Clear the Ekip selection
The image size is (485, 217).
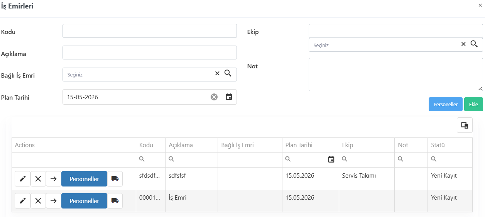(463, 44)
